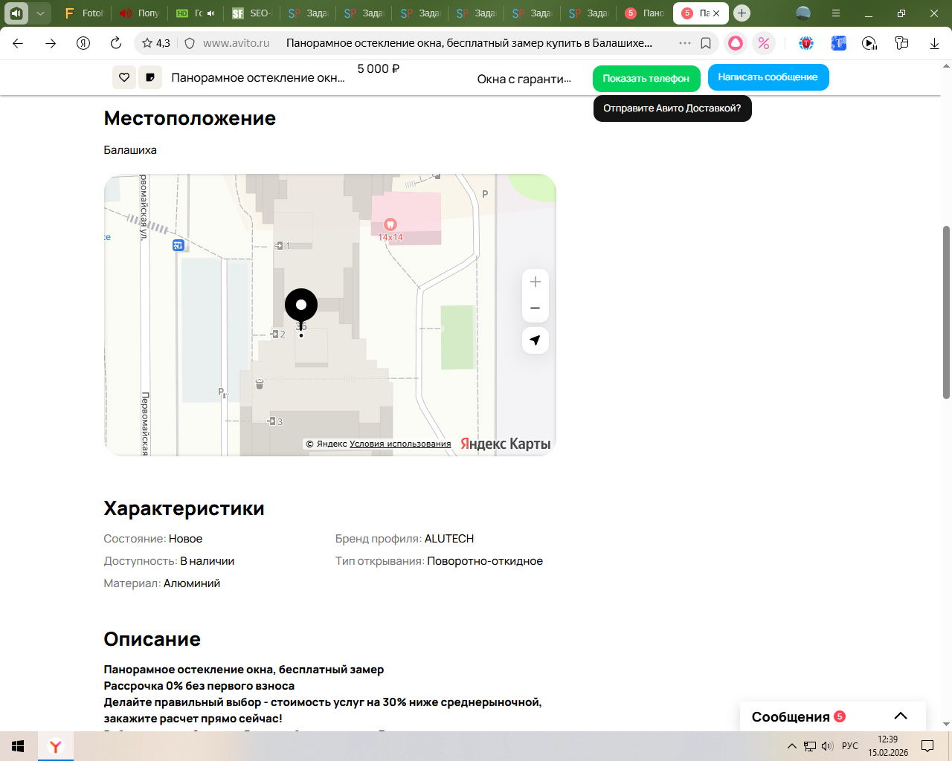This screenshot has height=761, width=952.
Task: Click the Показать телефон button
Action: click(646, 78)
